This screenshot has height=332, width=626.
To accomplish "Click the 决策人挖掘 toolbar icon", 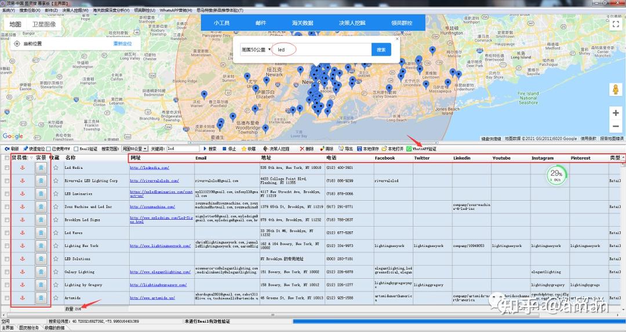I will click(265, 149).
